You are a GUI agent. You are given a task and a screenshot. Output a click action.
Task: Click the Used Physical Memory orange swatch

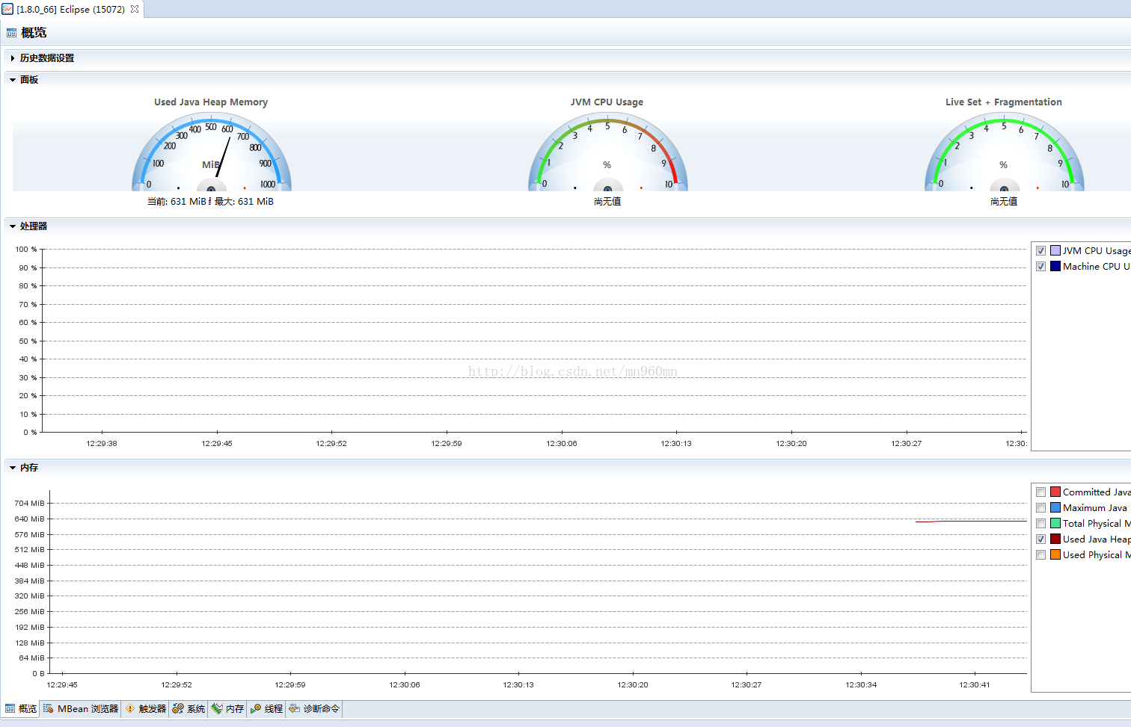tap(1055, 555)
